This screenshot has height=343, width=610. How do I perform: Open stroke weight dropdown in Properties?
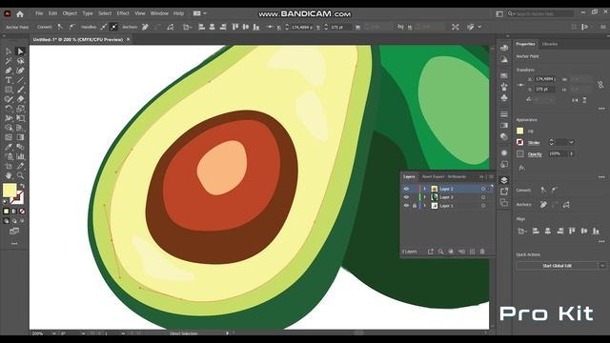coord(572,142)
